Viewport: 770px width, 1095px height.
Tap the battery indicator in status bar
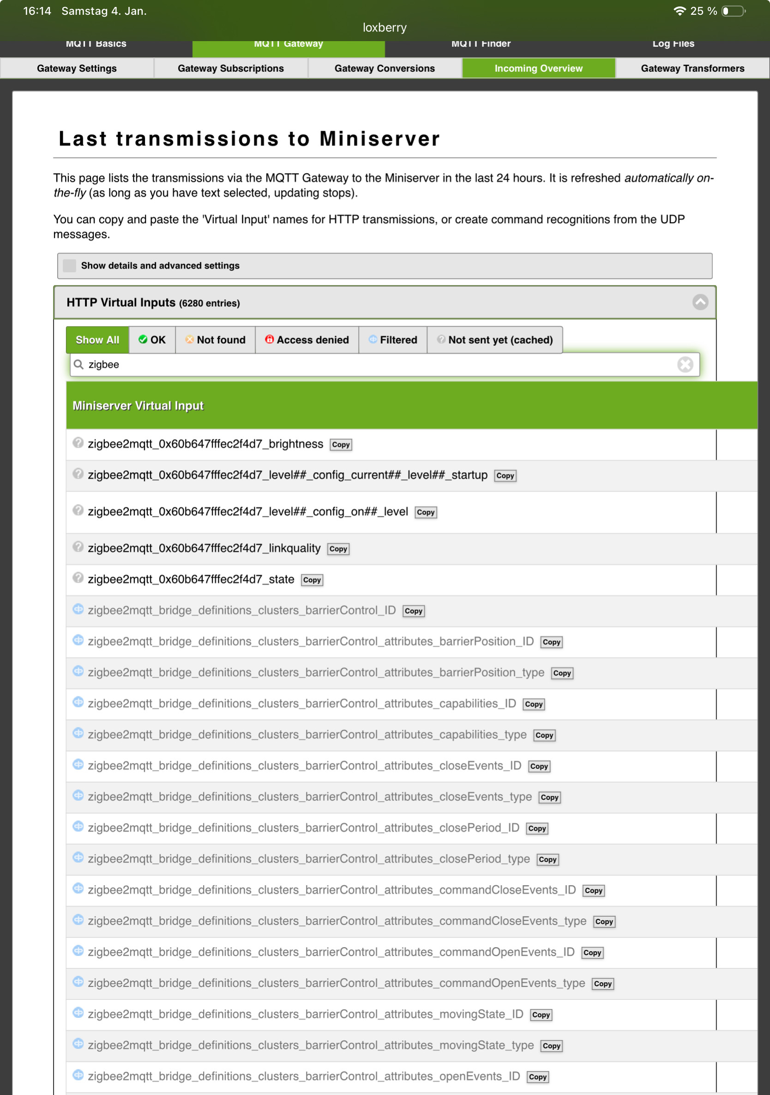[734, 11]
